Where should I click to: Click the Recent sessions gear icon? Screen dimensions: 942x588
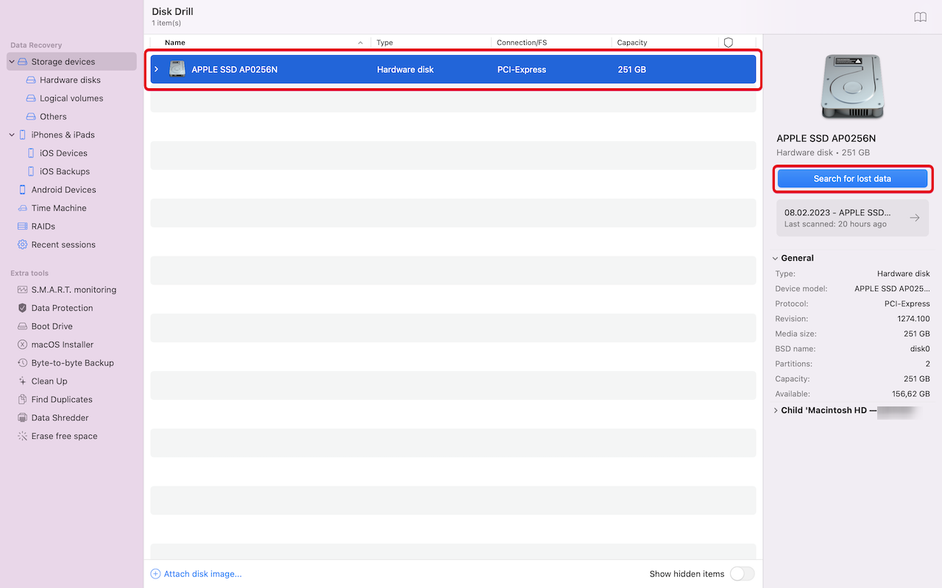(22, 245)
